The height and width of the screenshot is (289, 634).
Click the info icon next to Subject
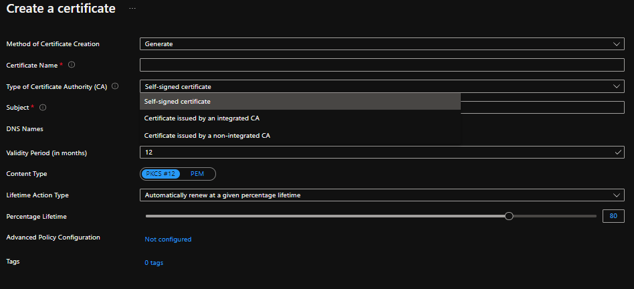point(43,107)
